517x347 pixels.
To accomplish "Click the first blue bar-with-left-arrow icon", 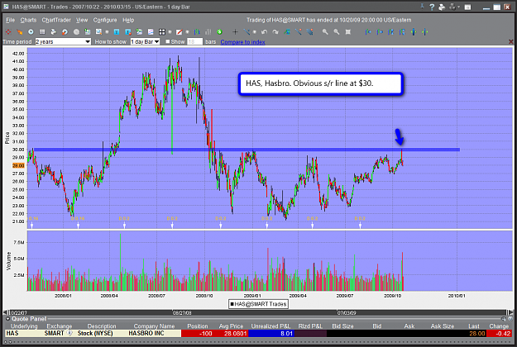I will (x=368, y=32).
